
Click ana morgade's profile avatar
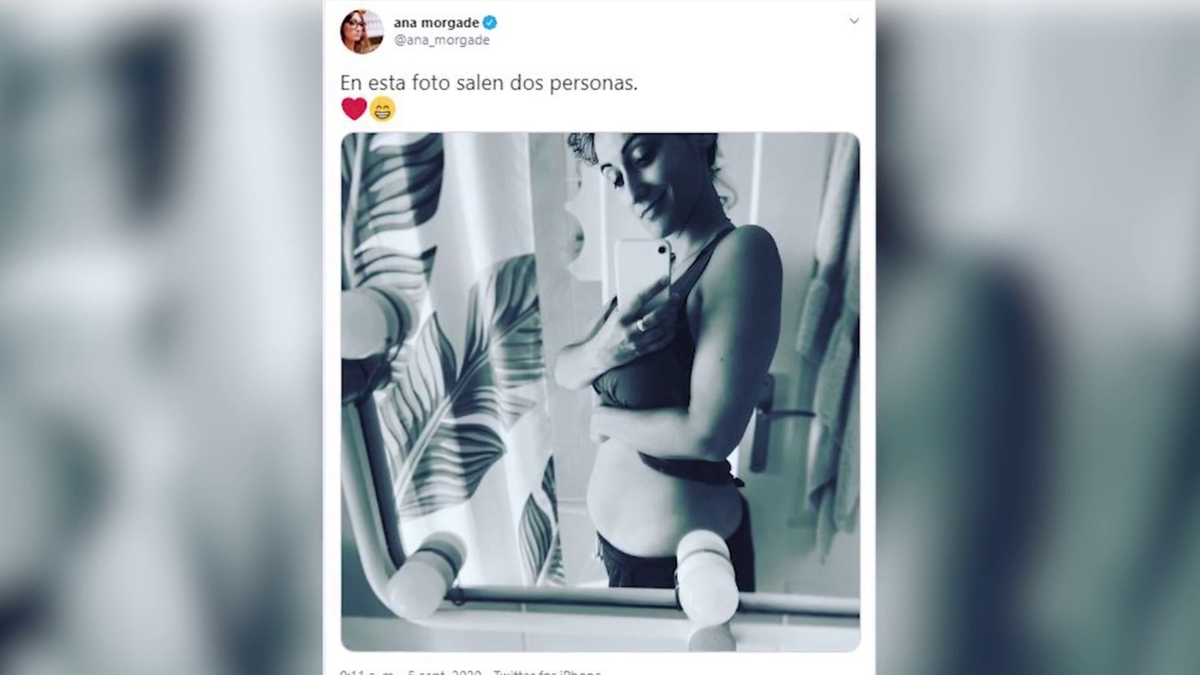pyautogui.click(x=361, y=31)
